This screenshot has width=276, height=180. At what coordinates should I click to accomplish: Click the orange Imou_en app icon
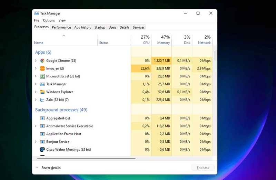coord(42,68)
